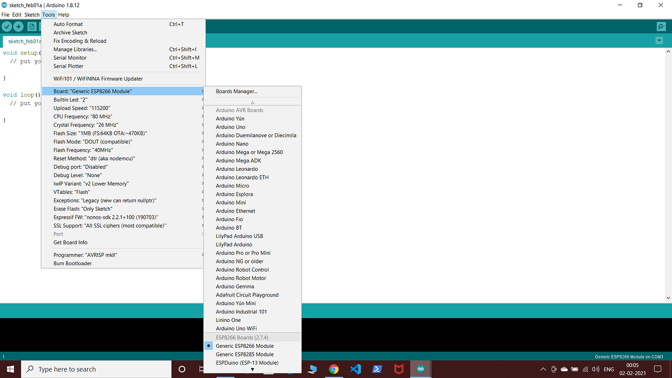Click the Upload arrow toolbar button
The image size is (672, 378).
pyautogui.click(x=19, y=27)
